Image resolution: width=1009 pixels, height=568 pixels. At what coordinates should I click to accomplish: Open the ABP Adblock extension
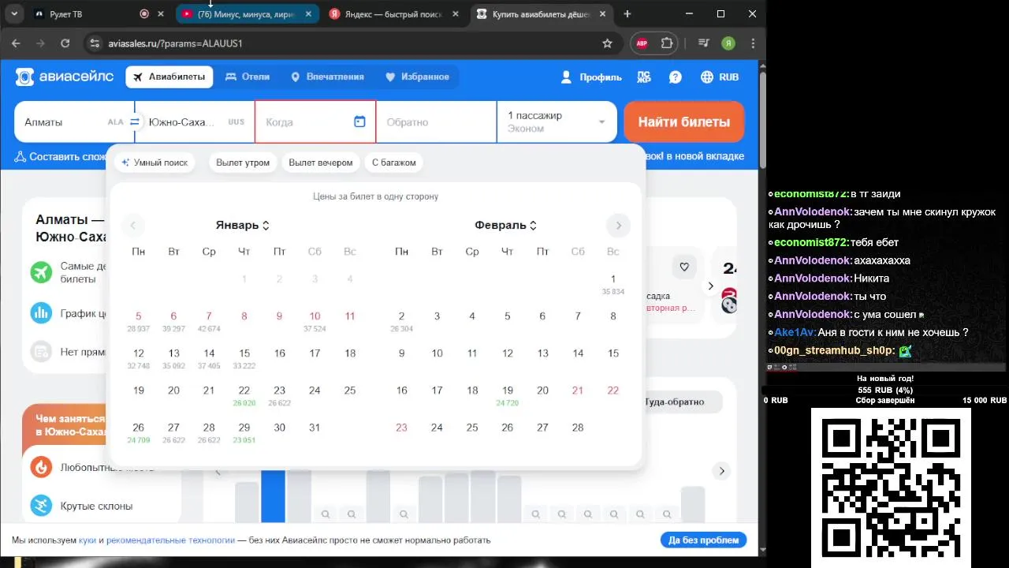tap(642, 43)
